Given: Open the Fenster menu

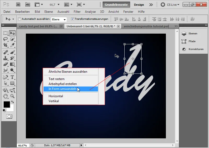Looking at the screenshot, I should point(128,12).
